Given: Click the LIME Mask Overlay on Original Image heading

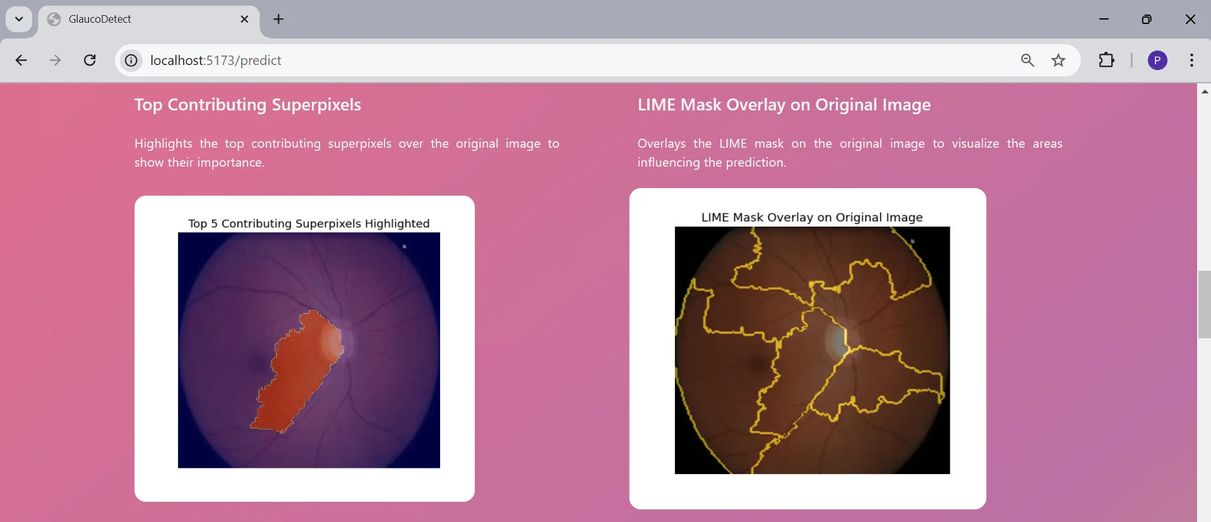Looking at the screenshot, I should [784, 105].
